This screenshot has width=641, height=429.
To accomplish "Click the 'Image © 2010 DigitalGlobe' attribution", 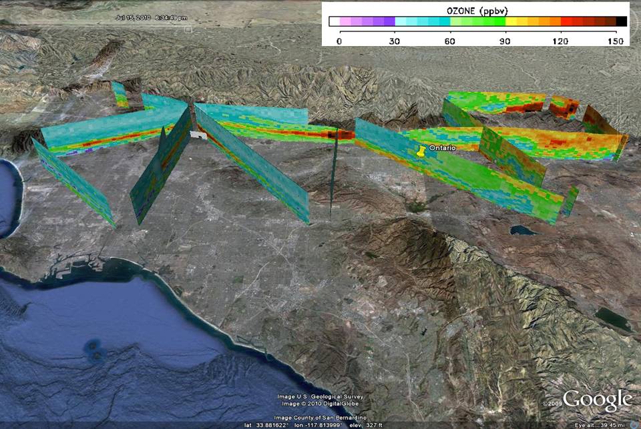I will tap(320, 404).
